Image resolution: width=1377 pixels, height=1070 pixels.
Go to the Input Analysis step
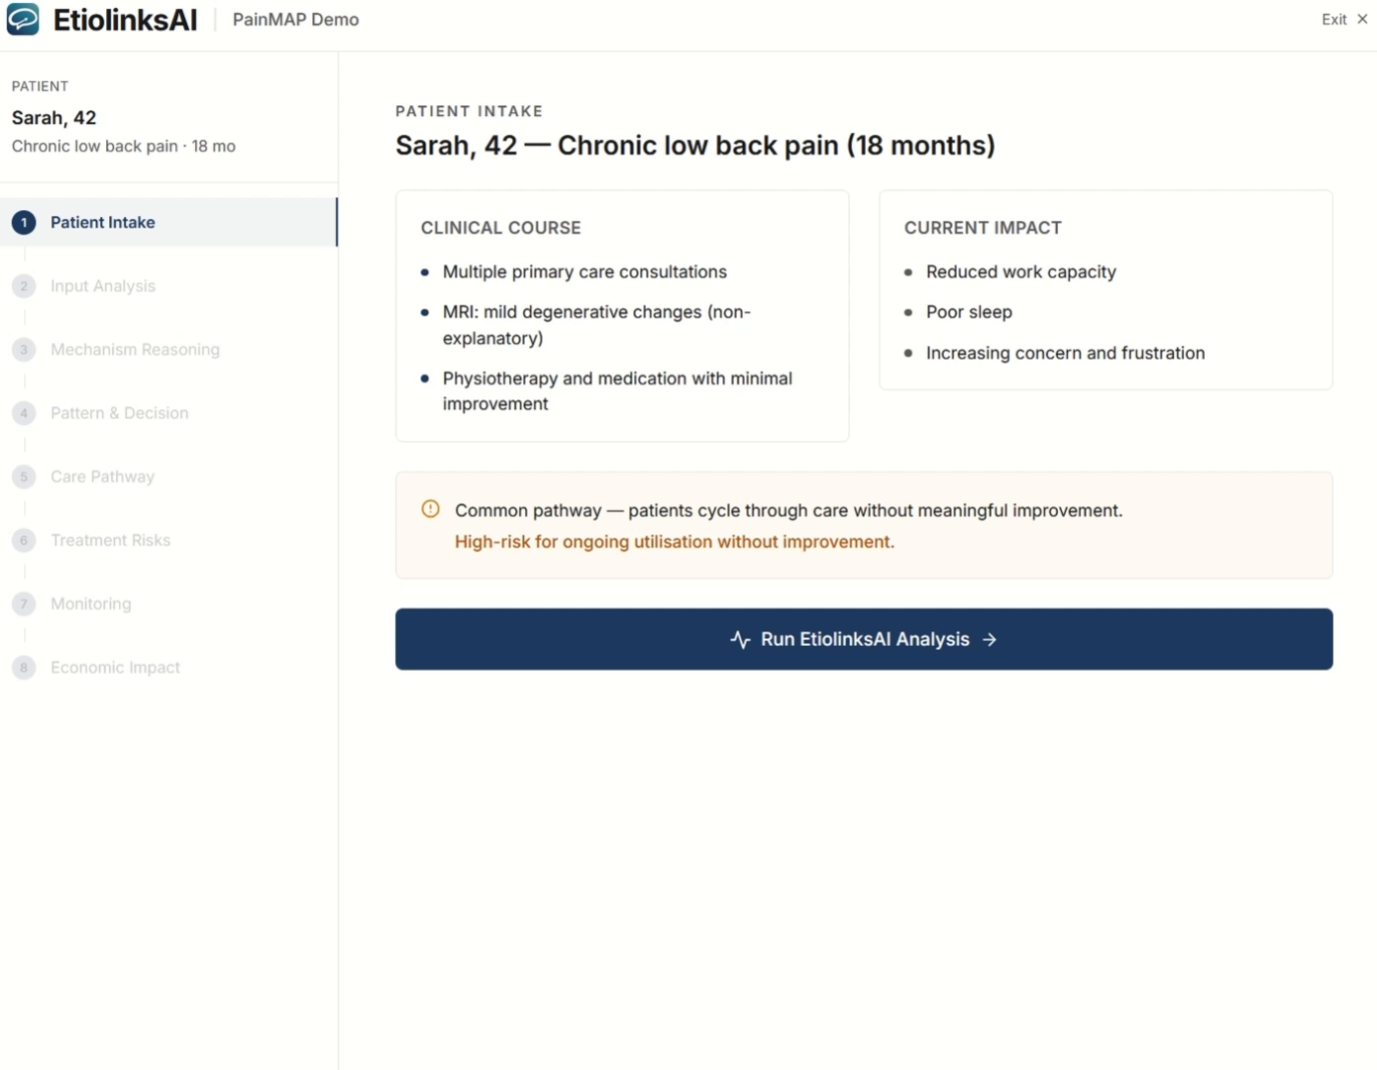(103, 286)
